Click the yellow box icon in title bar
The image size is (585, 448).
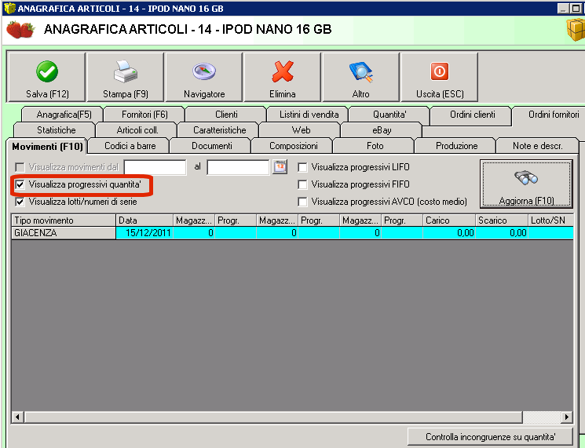click(x=9, y=8)
